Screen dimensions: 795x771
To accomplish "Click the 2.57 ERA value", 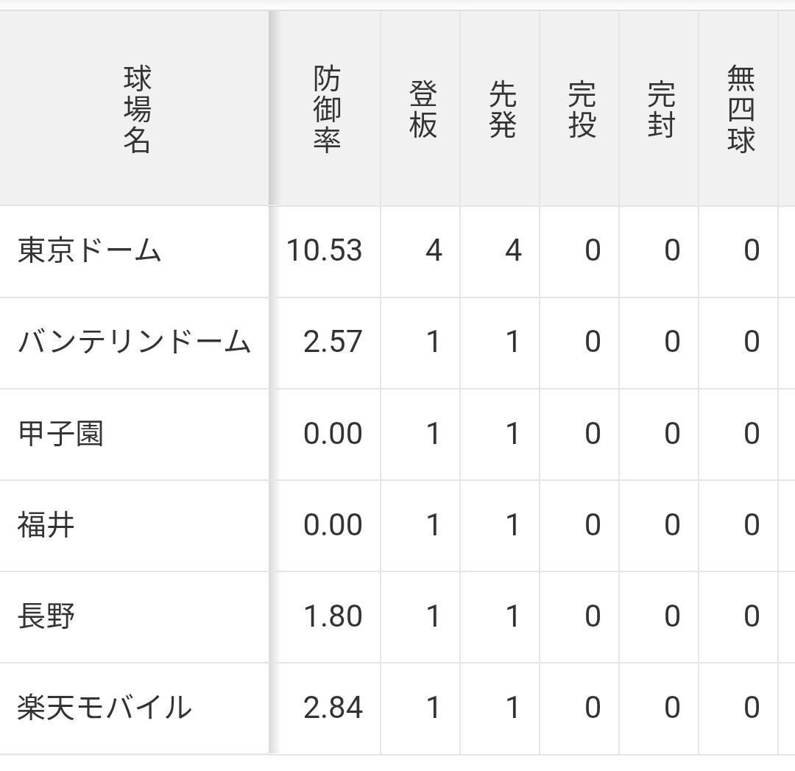I will tap(333, 342).
